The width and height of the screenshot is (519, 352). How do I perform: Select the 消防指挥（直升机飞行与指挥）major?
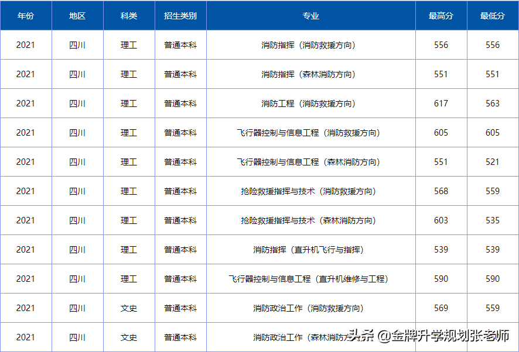(310, 249)
